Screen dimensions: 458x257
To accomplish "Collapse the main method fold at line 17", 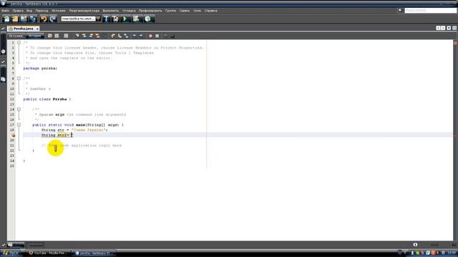I will 19,125.
